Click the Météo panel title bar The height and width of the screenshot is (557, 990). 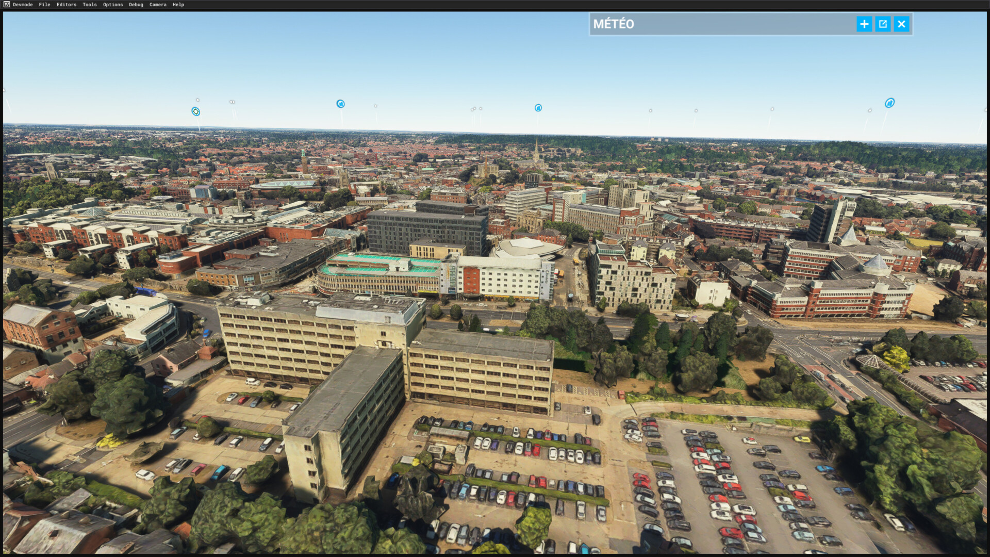point(722,24)
